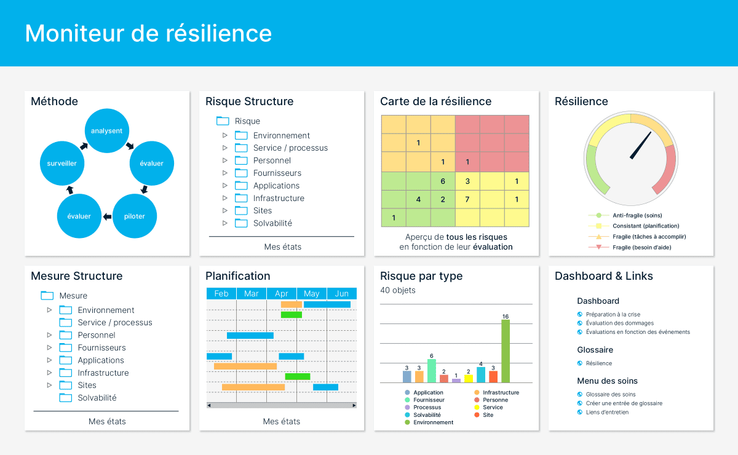Screen dimensions: 738x455
Task: Select the 'Feb' column header in Planification
Action: coord(221,293)
